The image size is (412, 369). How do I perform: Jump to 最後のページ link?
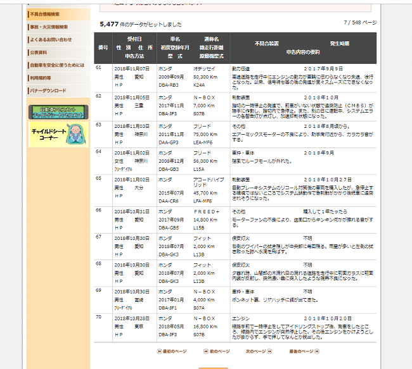[304, 351]
